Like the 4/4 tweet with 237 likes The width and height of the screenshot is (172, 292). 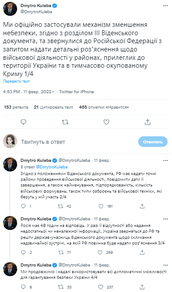(100, 287)
